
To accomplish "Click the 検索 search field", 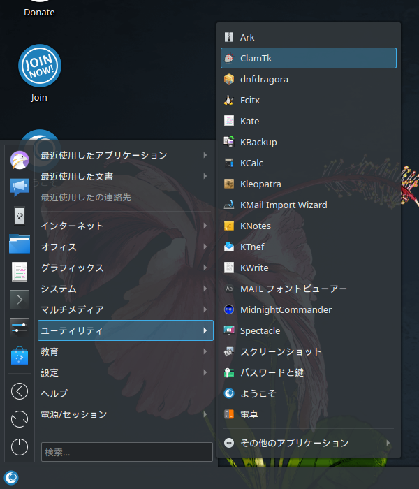I will pyautogui.click(x=127, y=451).
